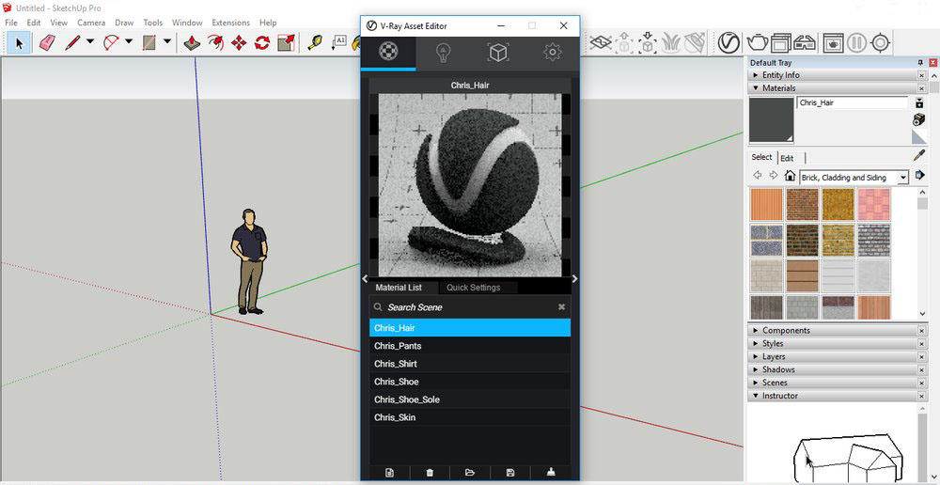940x485 pixels.
Task: Start V-Ray interactive render (glasses icon)
Action: (804, 43)
